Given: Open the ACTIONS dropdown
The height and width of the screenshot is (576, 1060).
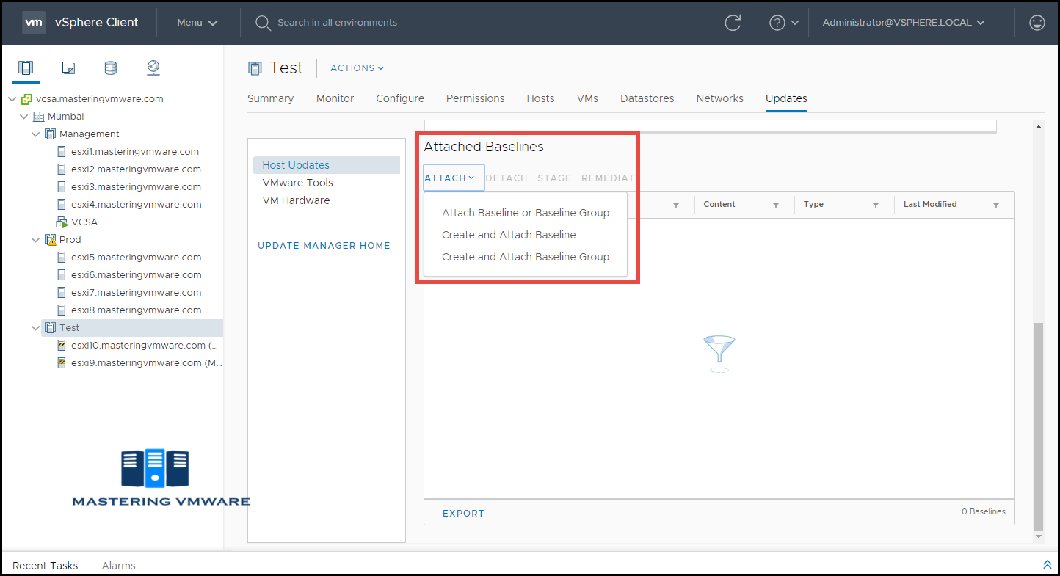Looking at the screenshot, I should tap(357, 68).
